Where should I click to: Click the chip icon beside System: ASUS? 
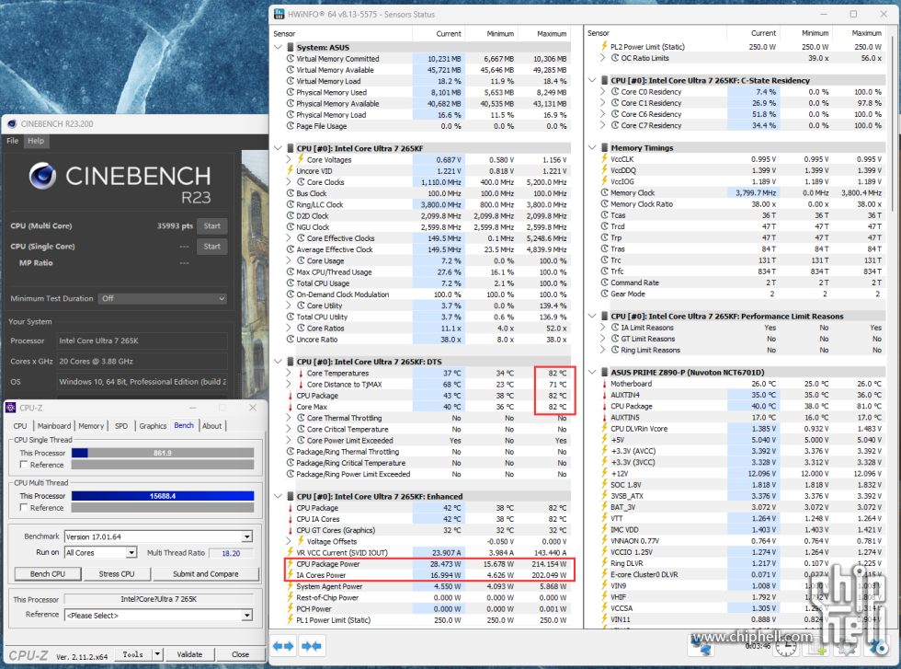291,47
